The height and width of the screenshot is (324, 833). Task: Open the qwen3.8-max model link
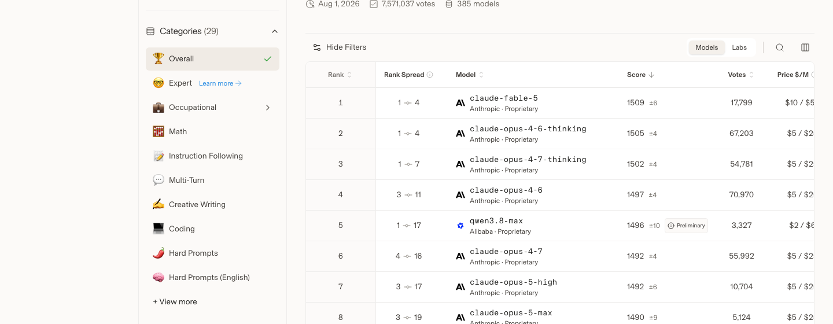[x=496, y=221]
